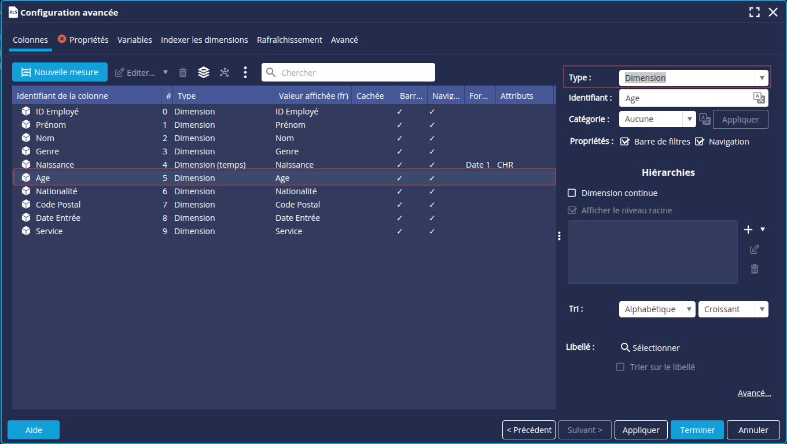Toggle fullscreen with the expand icon

pos(754,12)
